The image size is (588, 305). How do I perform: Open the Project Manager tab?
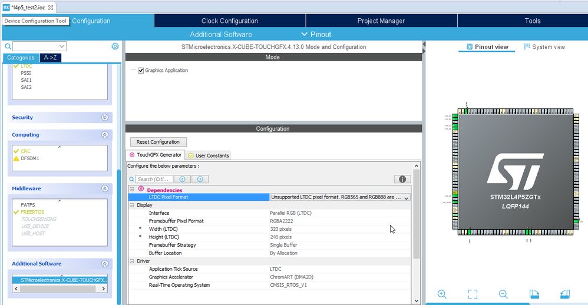(381, 21)
